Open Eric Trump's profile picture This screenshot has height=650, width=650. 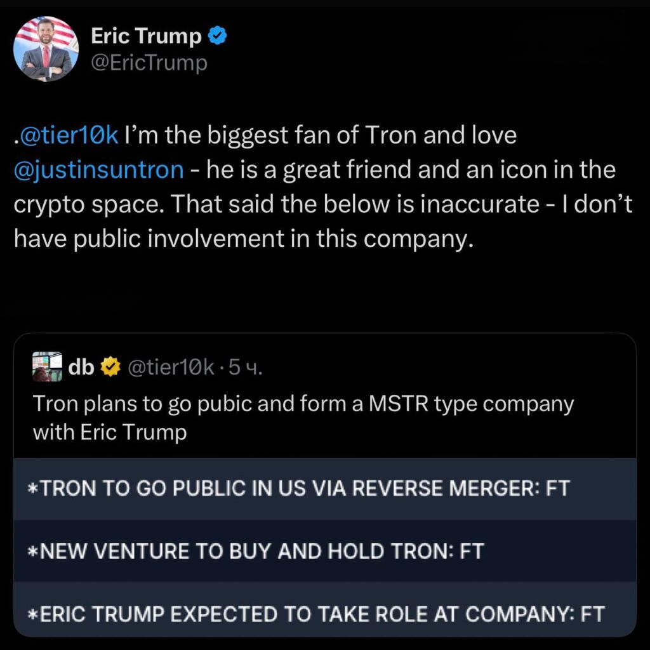tap(46, 48)
